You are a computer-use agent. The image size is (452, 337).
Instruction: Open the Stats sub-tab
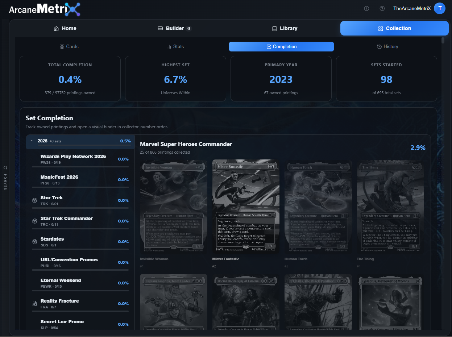[175, 46]
